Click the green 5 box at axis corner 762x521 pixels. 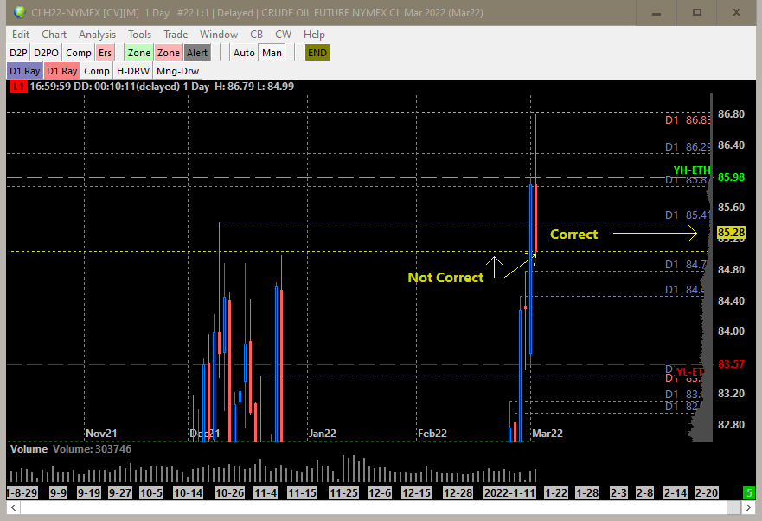click(x=749, y=492)
